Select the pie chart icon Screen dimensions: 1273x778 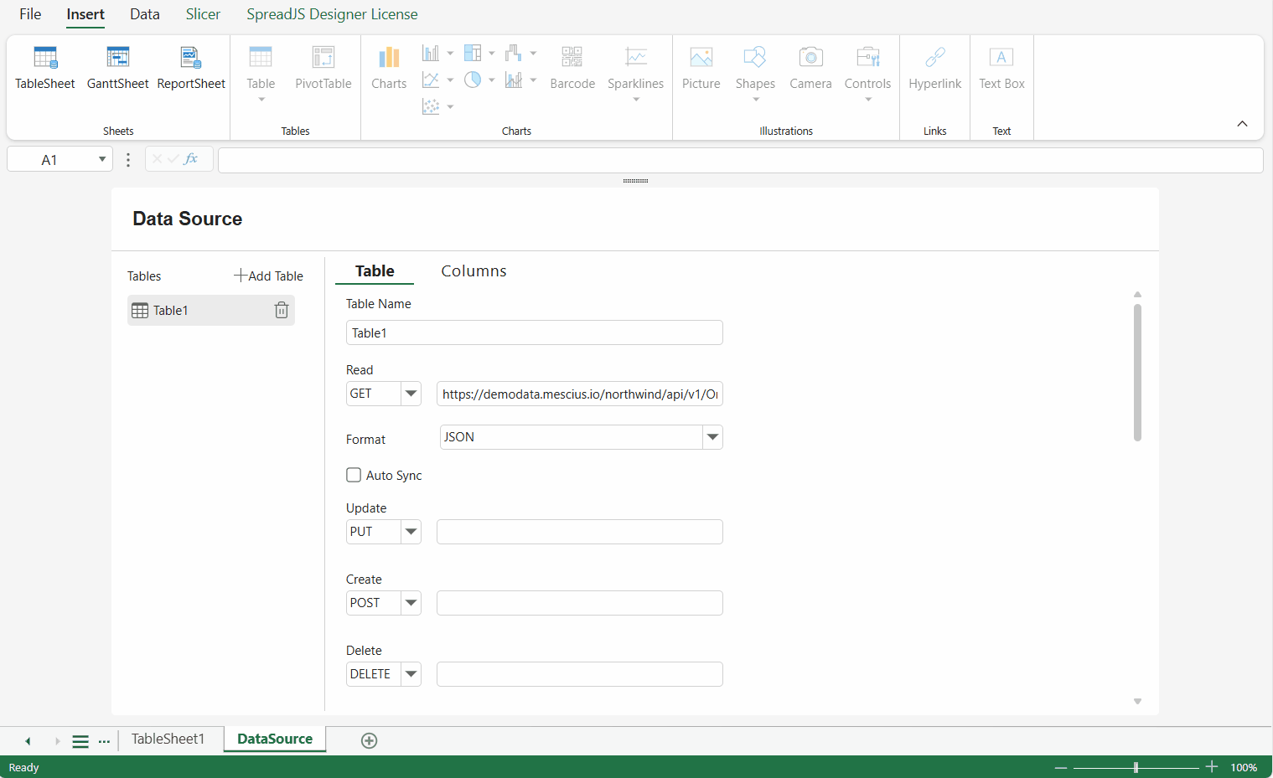(x=473, y=80)
